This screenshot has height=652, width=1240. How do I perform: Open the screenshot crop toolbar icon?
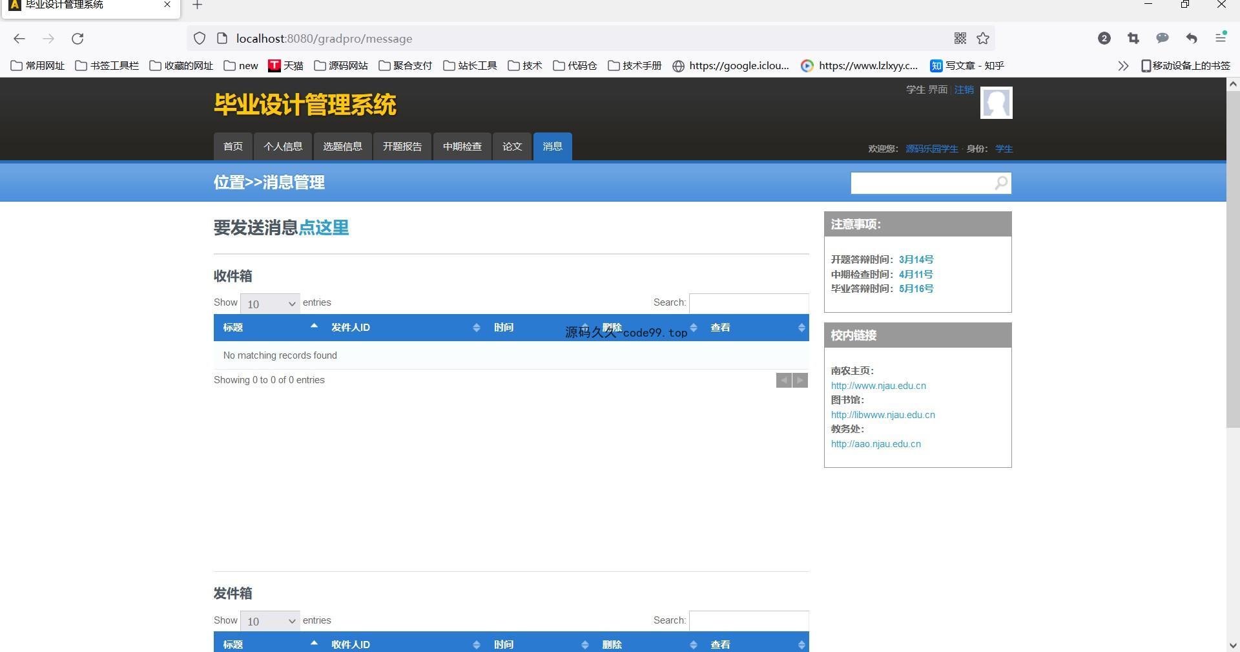point(1133,39)
